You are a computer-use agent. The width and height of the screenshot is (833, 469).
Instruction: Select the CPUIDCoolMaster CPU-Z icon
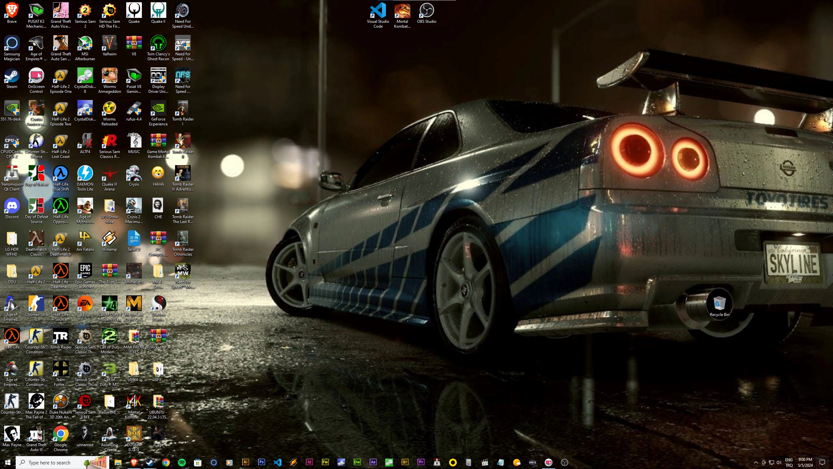12,146
